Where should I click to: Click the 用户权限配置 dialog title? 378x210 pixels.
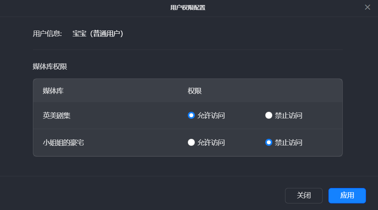pos(188,7)
